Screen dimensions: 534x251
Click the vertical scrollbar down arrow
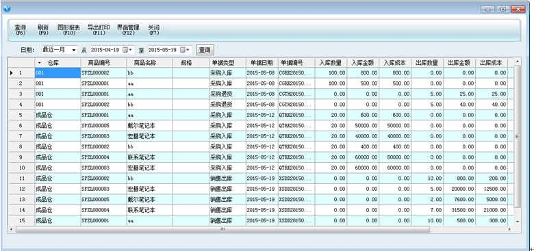click(518, 222)
